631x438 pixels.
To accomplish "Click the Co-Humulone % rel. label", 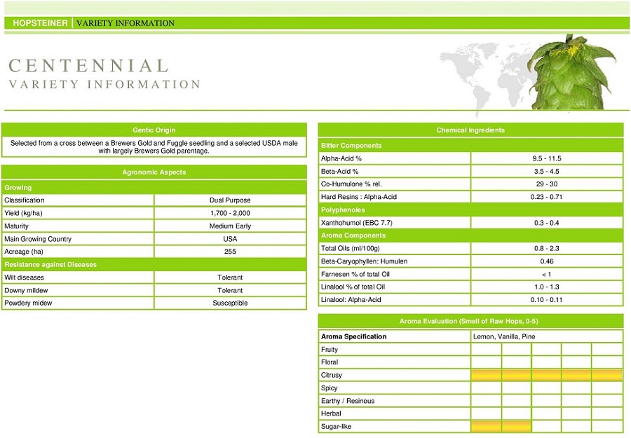I will click(x=351, y=184).
